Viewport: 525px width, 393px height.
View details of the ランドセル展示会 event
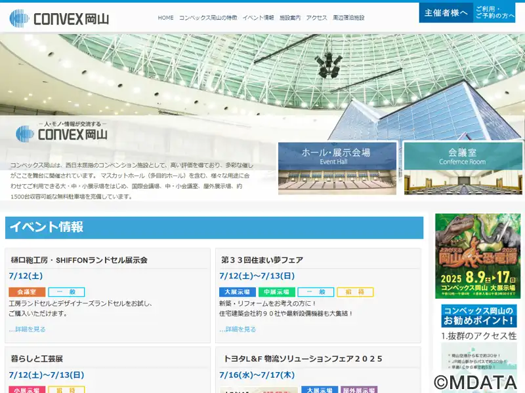[27, 329]
